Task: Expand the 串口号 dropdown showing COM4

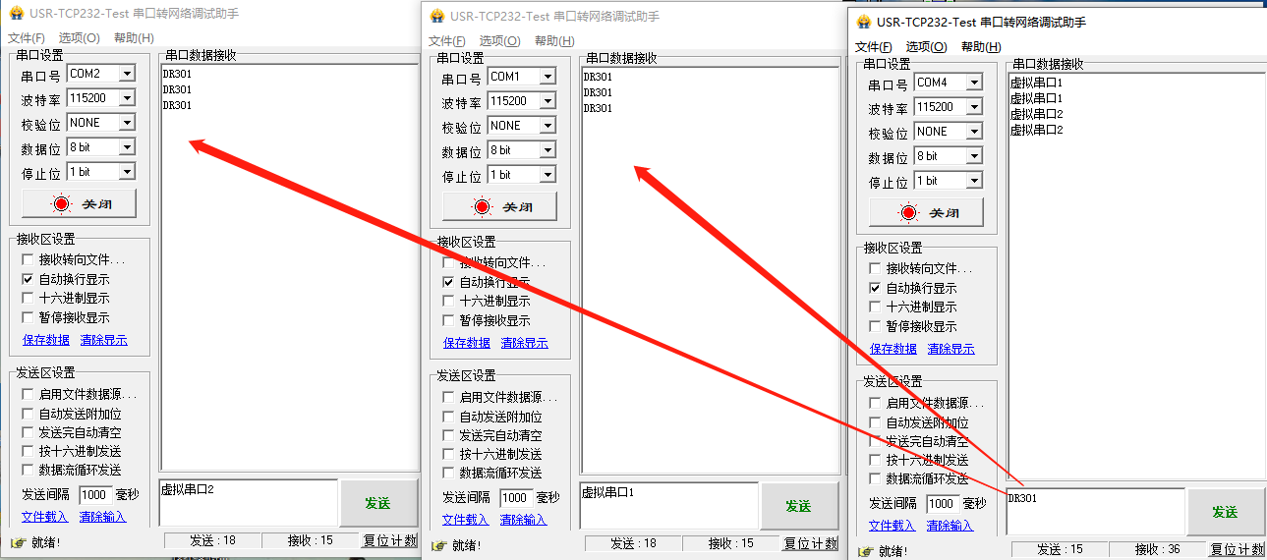Action: (x=973, y=83)
